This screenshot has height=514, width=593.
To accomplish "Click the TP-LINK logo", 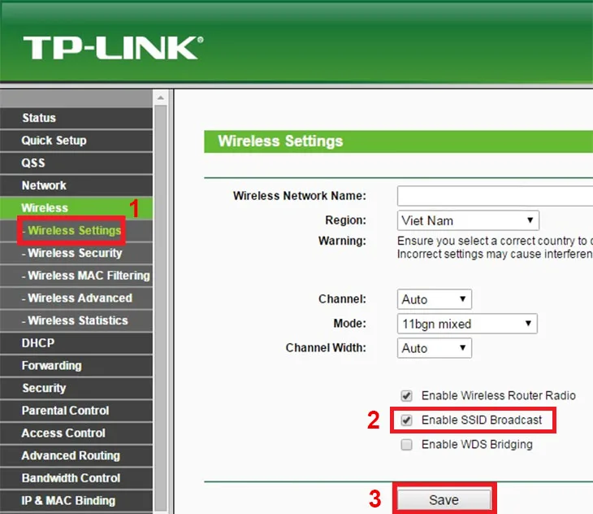I will tap(113, 48).
